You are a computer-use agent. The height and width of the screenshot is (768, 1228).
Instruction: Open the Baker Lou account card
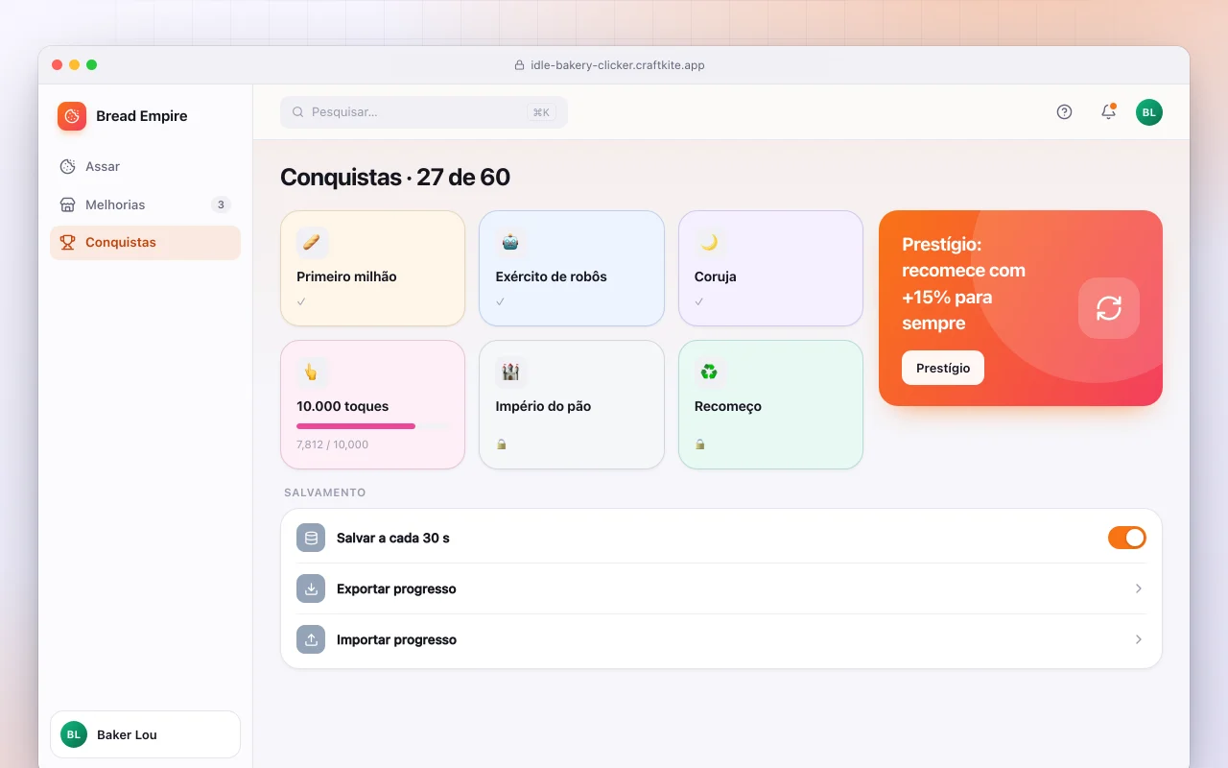point(145,734)
